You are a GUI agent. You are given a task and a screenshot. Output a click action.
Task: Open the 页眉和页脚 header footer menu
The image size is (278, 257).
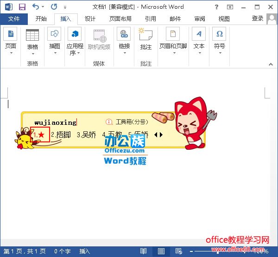173,41
